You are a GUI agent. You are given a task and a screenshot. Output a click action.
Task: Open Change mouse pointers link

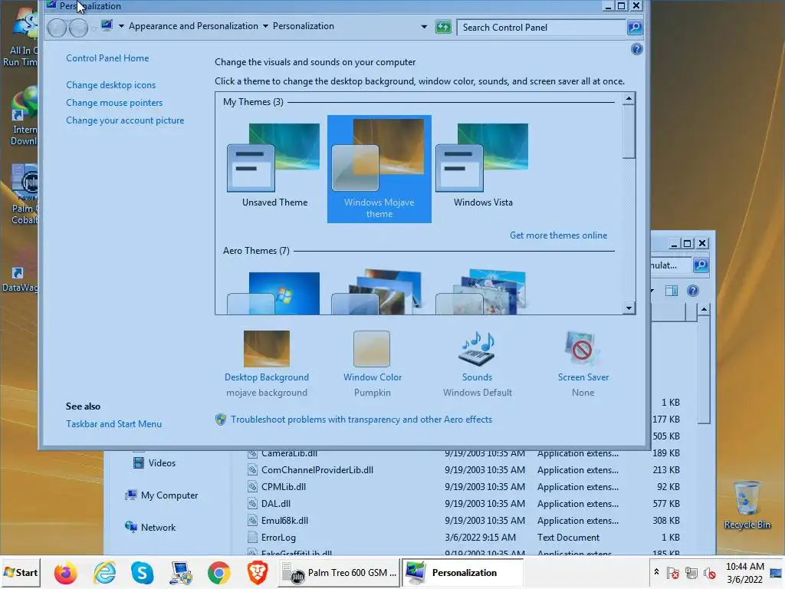point(114,103)
